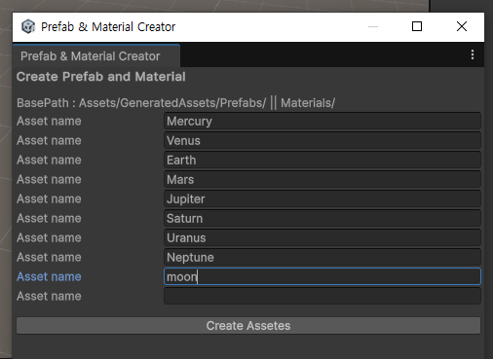Click the Unity icon in title bar
This screenshot has height=359, width=493.
coord(28,26)
